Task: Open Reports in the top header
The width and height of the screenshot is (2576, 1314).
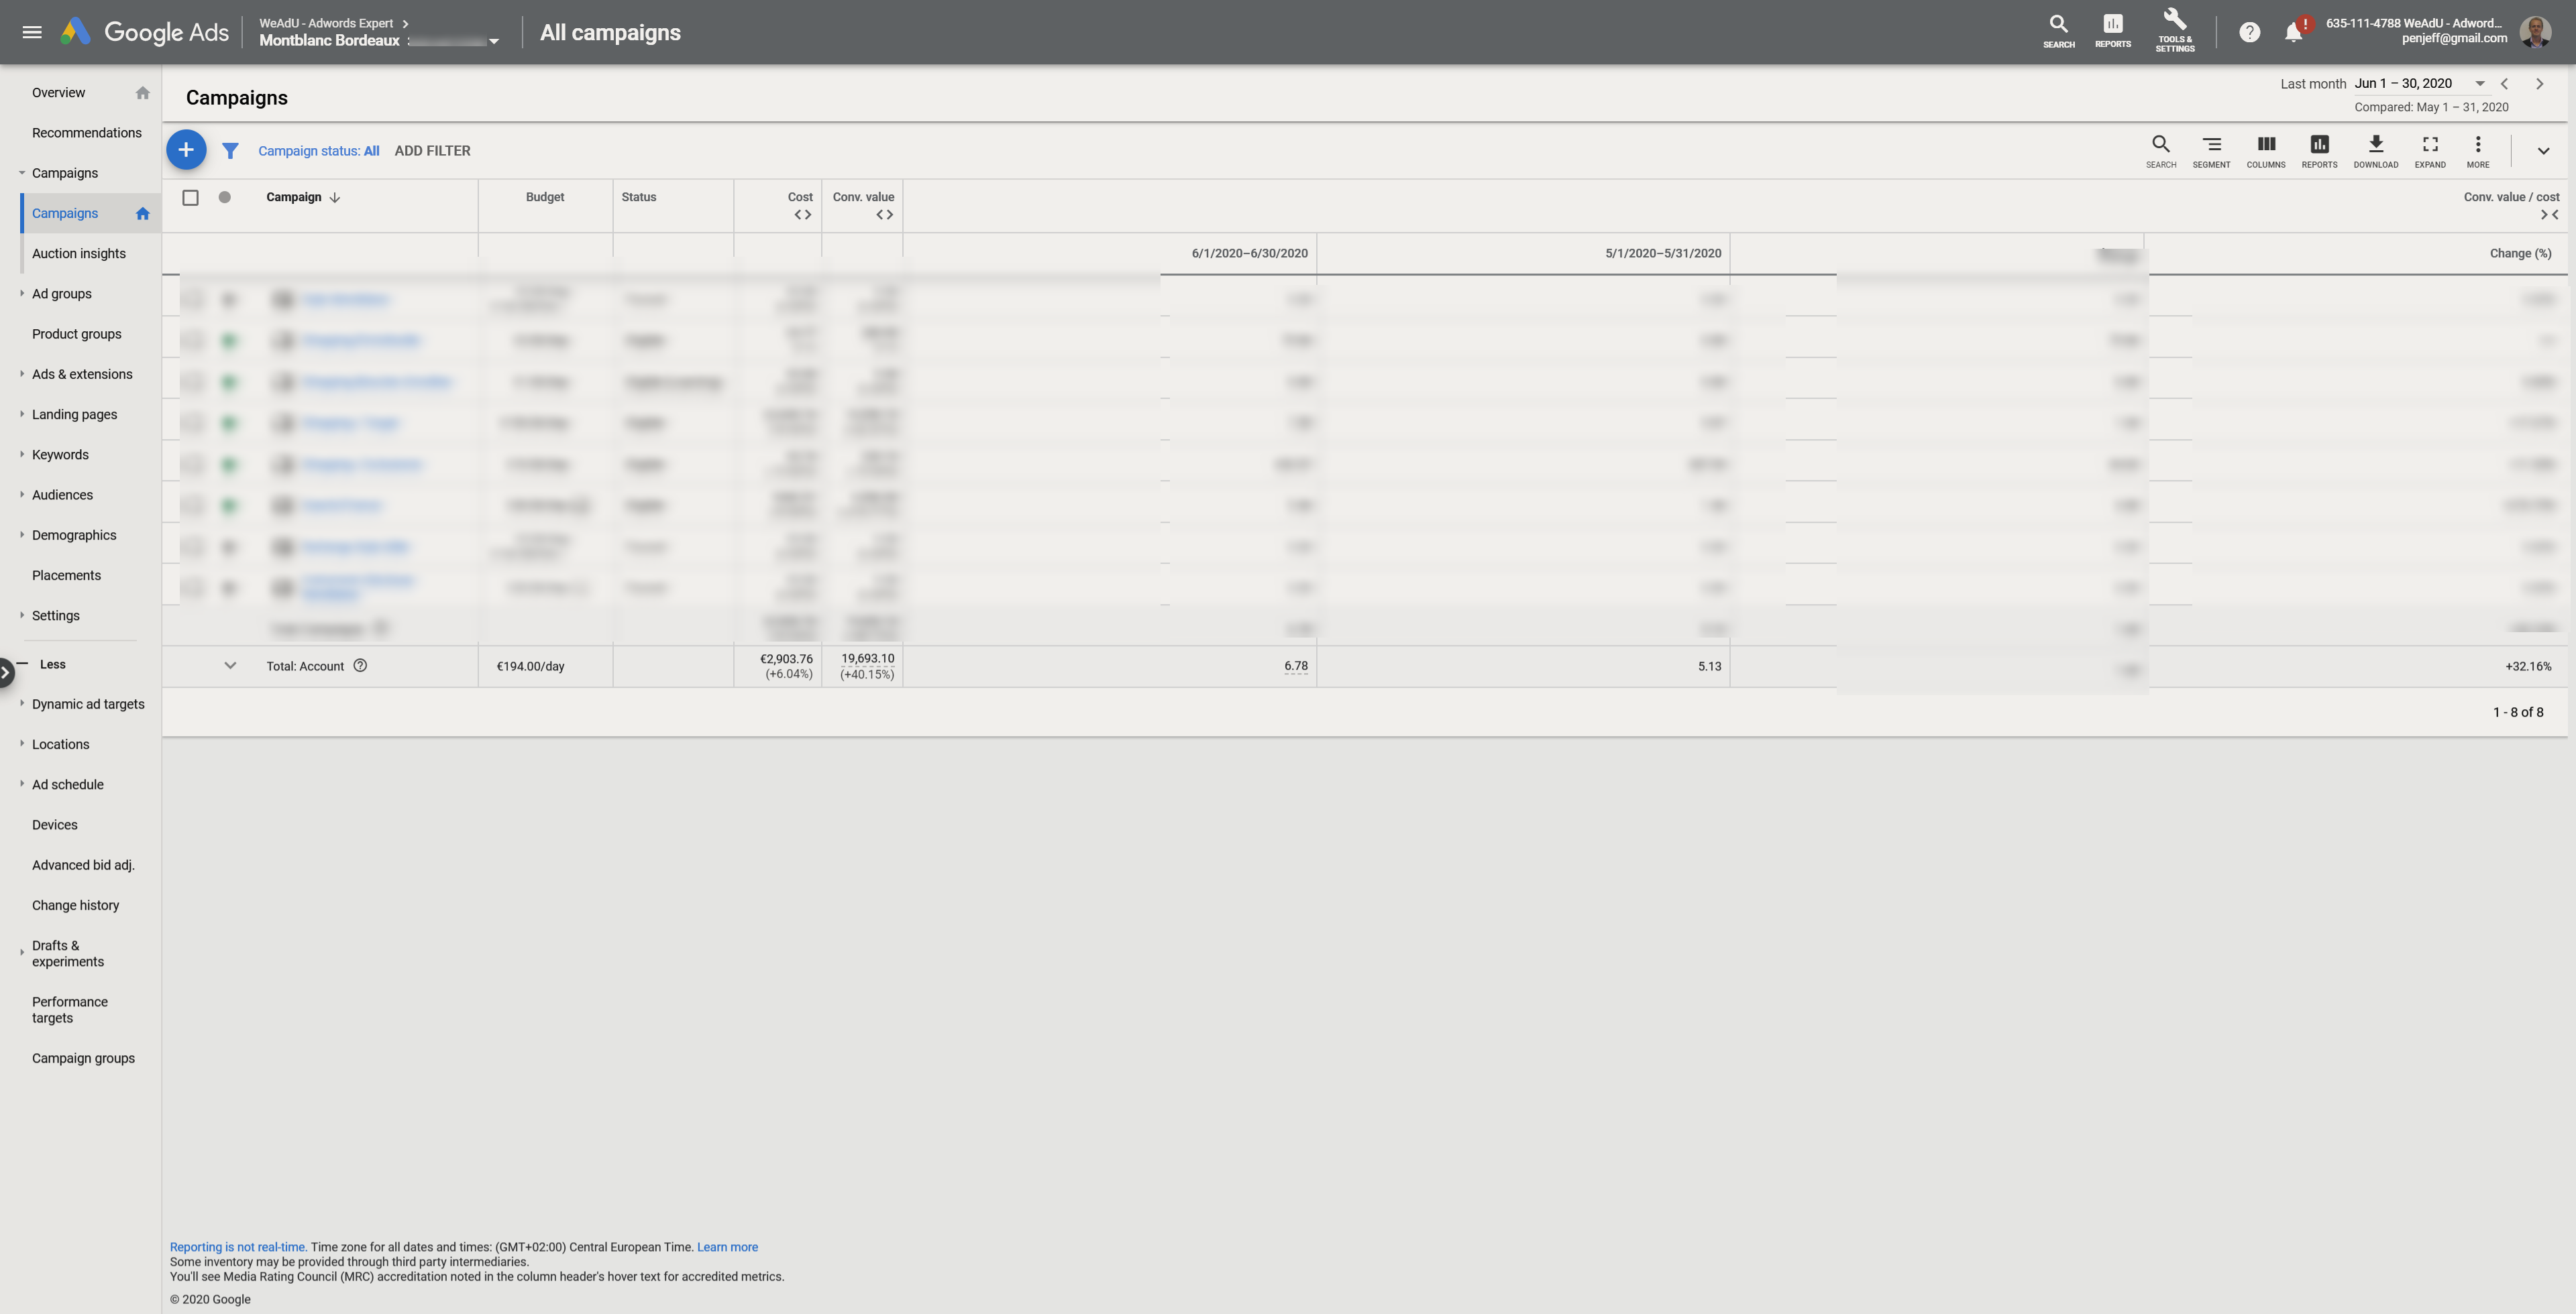Action: (x=2112, y=31)
